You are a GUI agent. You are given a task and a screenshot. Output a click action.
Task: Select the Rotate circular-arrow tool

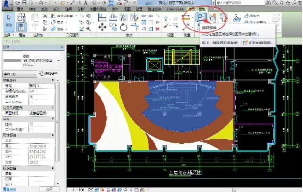(x=124, y=27)
